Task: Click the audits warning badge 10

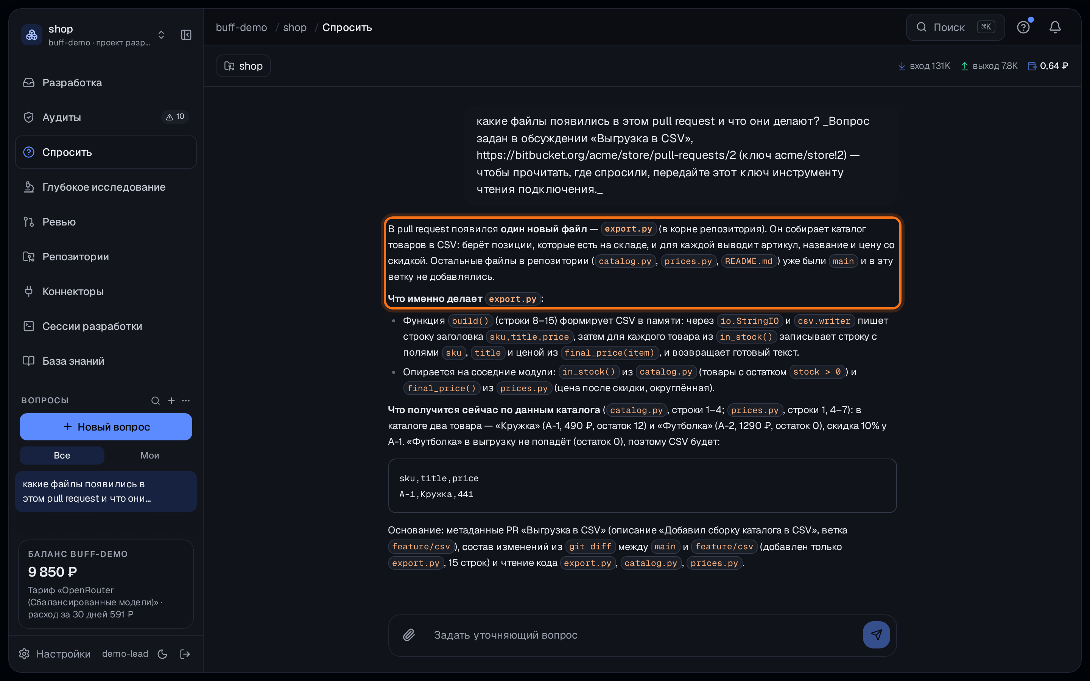Action: click(175, 117)
